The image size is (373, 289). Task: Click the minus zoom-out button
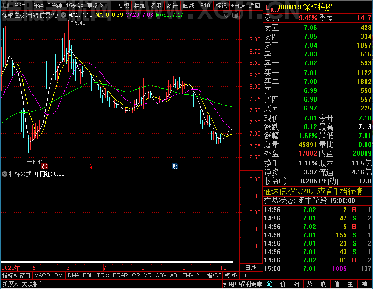tap(257, 275)
